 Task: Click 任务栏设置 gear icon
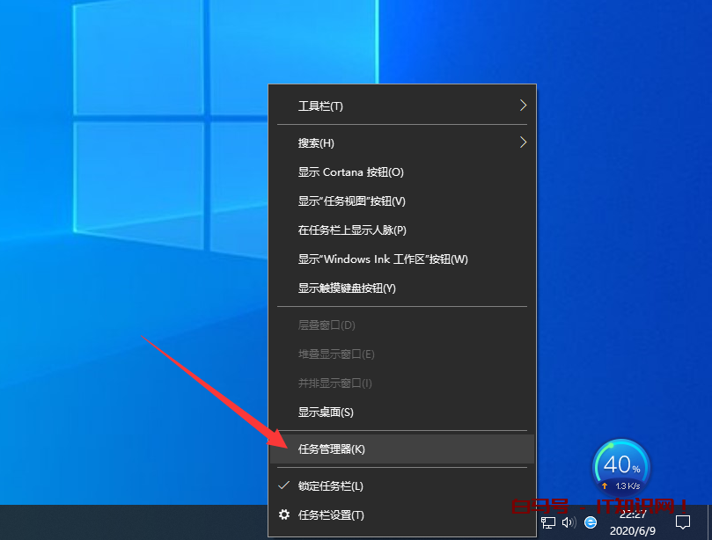(284, 514)
